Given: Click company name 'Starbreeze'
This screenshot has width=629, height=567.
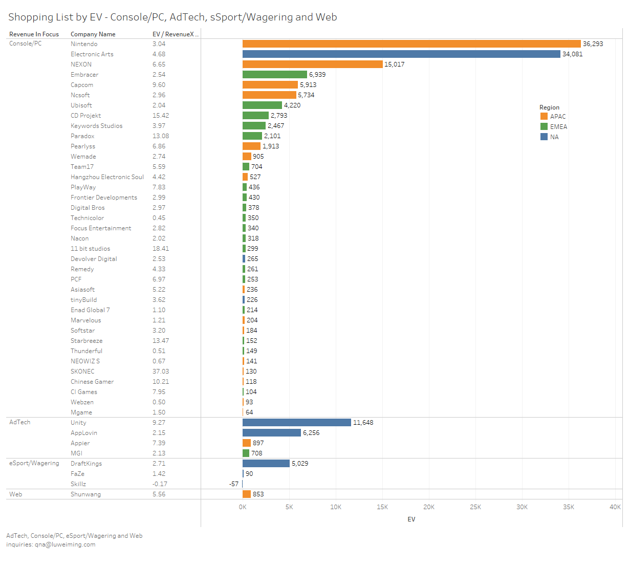Looking at the screenshot, I should [x=86, y=341].
